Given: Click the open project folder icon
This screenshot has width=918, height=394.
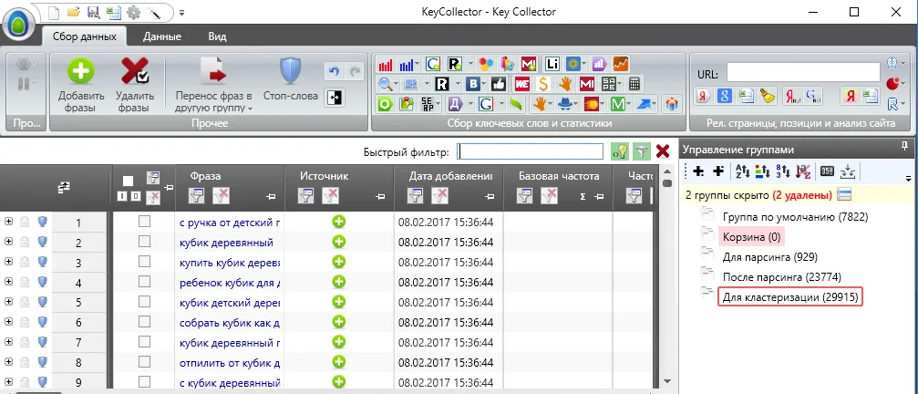Looking at the screenshot, I should click(x=73, y=12).
